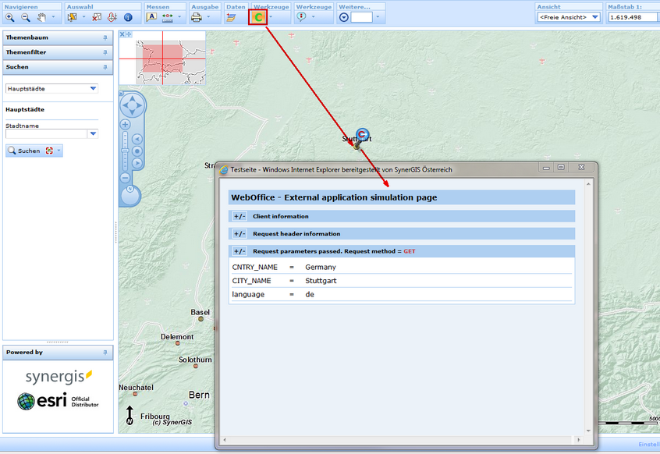The image size is (660, 454).
Task: Click the text annotation tool in Messen
Action: (151, 17)
